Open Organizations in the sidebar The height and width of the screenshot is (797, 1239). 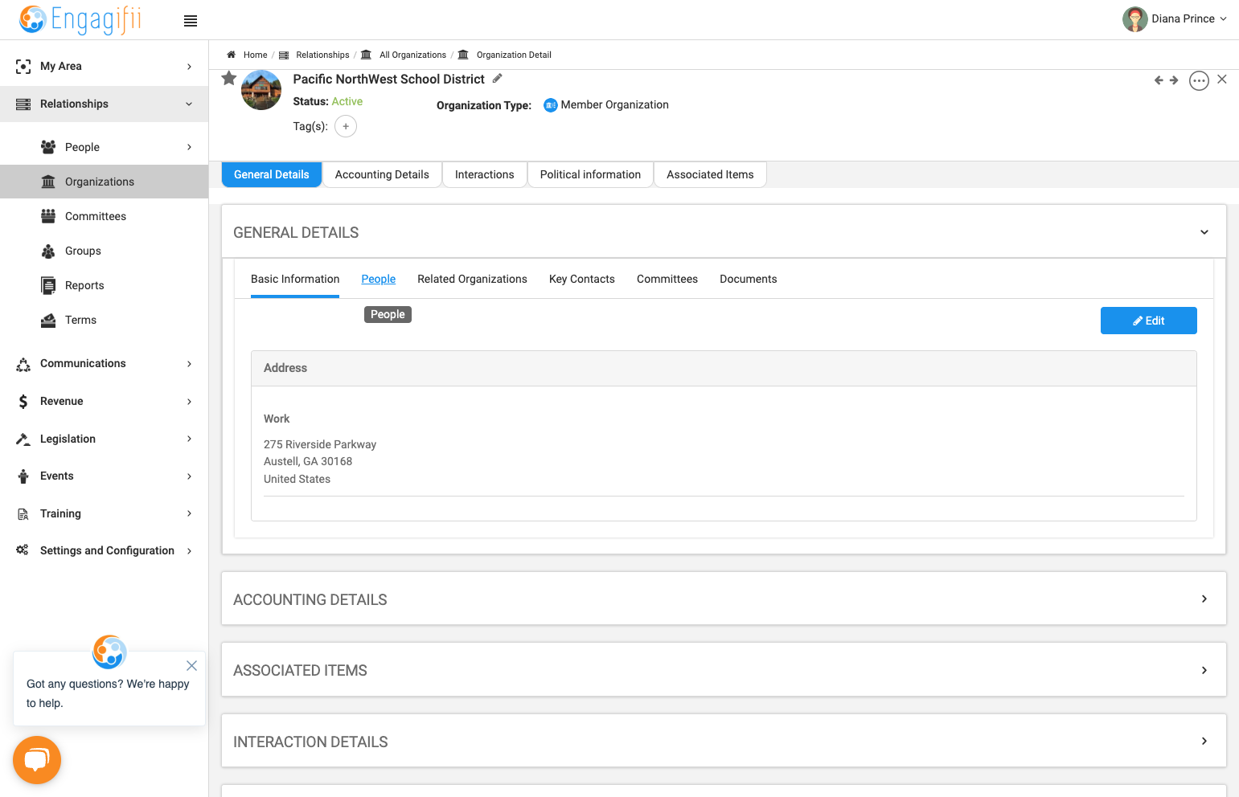105,182
